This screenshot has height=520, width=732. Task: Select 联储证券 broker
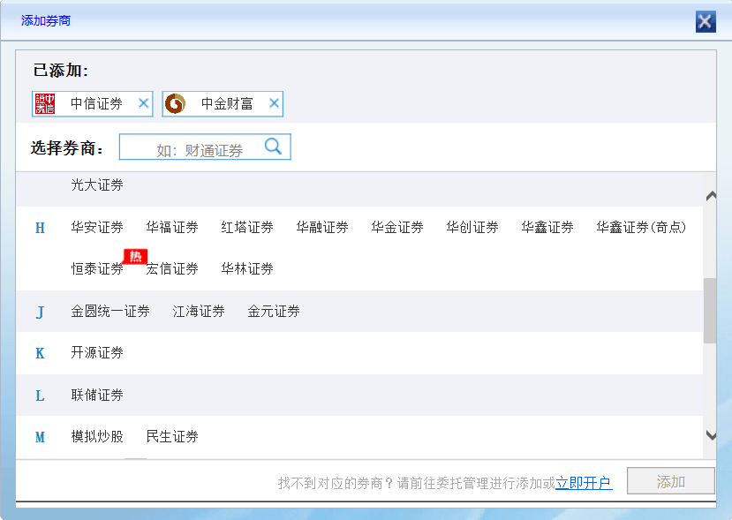[97, 396]
